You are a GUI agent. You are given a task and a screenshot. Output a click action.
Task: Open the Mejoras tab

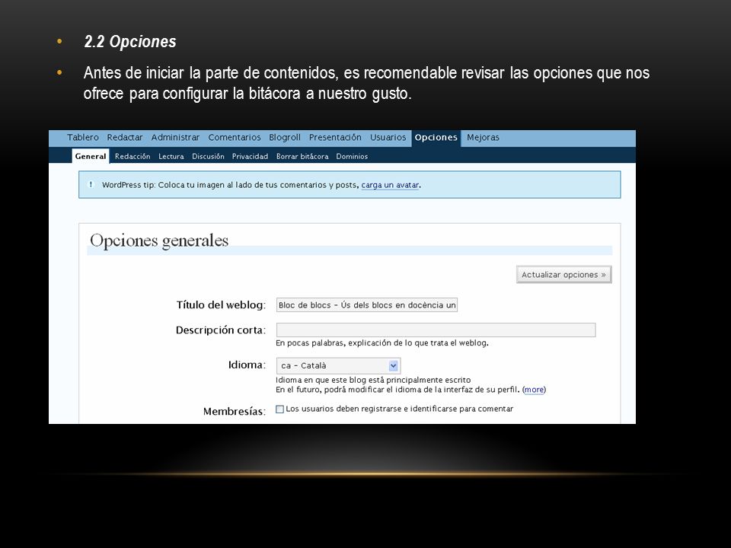coord(483,138)
